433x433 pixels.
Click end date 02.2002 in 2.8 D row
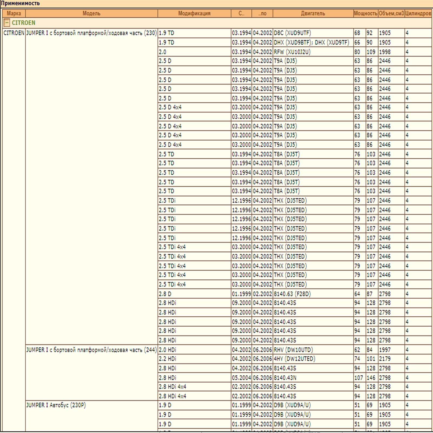pos(262,294)
